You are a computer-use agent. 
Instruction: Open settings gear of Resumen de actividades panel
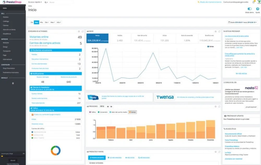pyautogui.click(x=79, y=31)
